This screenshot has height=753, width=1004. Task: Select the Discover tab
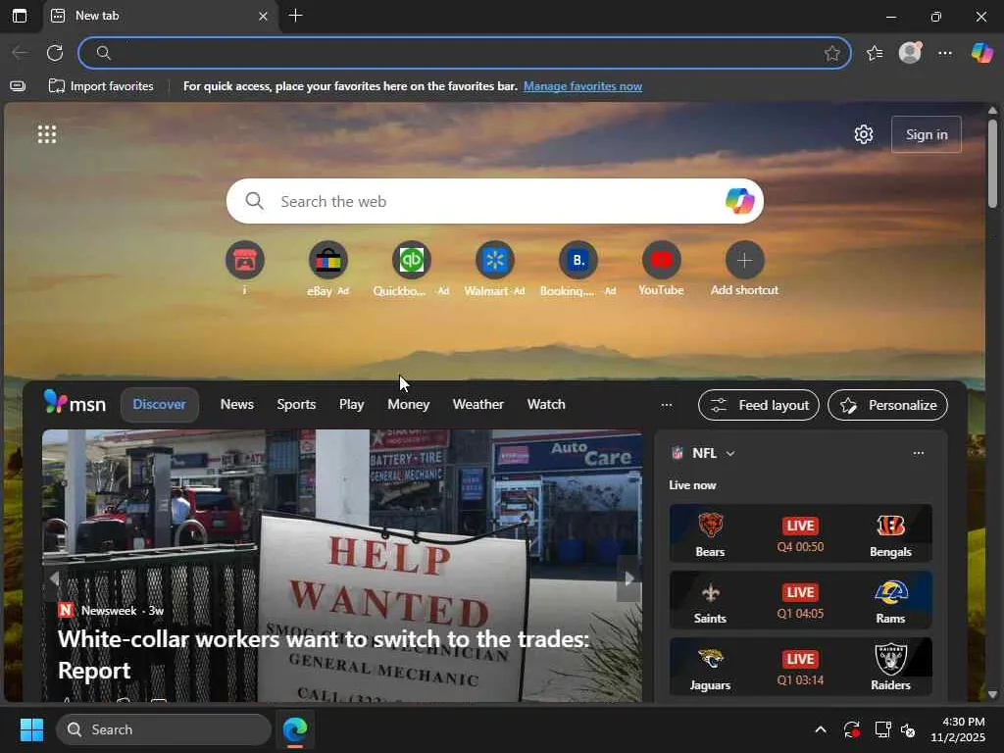[x=160, y=405]
